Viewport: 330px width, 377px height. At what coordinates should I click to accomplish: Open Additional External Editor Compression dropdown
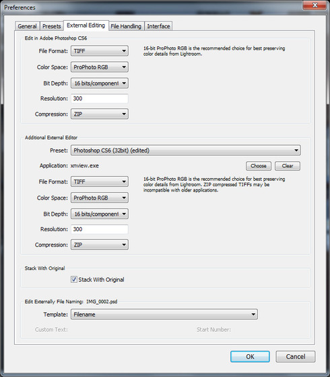coord(100,245)
